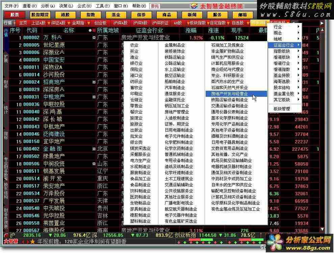Viewport: 334px width, 253px height.
Task: Click gear icon next to 中粮地产
Action: (x=94, y=97)
